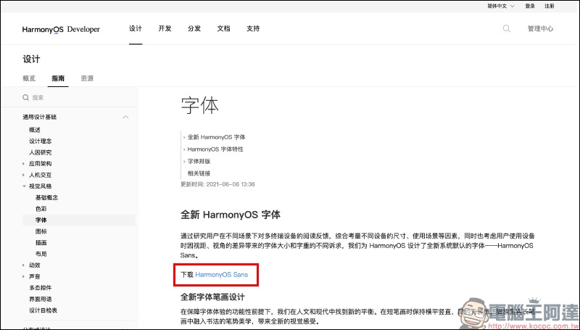
Task: Collapse the 通用设计基础 section chevron
Action: [x=125, y=117]
